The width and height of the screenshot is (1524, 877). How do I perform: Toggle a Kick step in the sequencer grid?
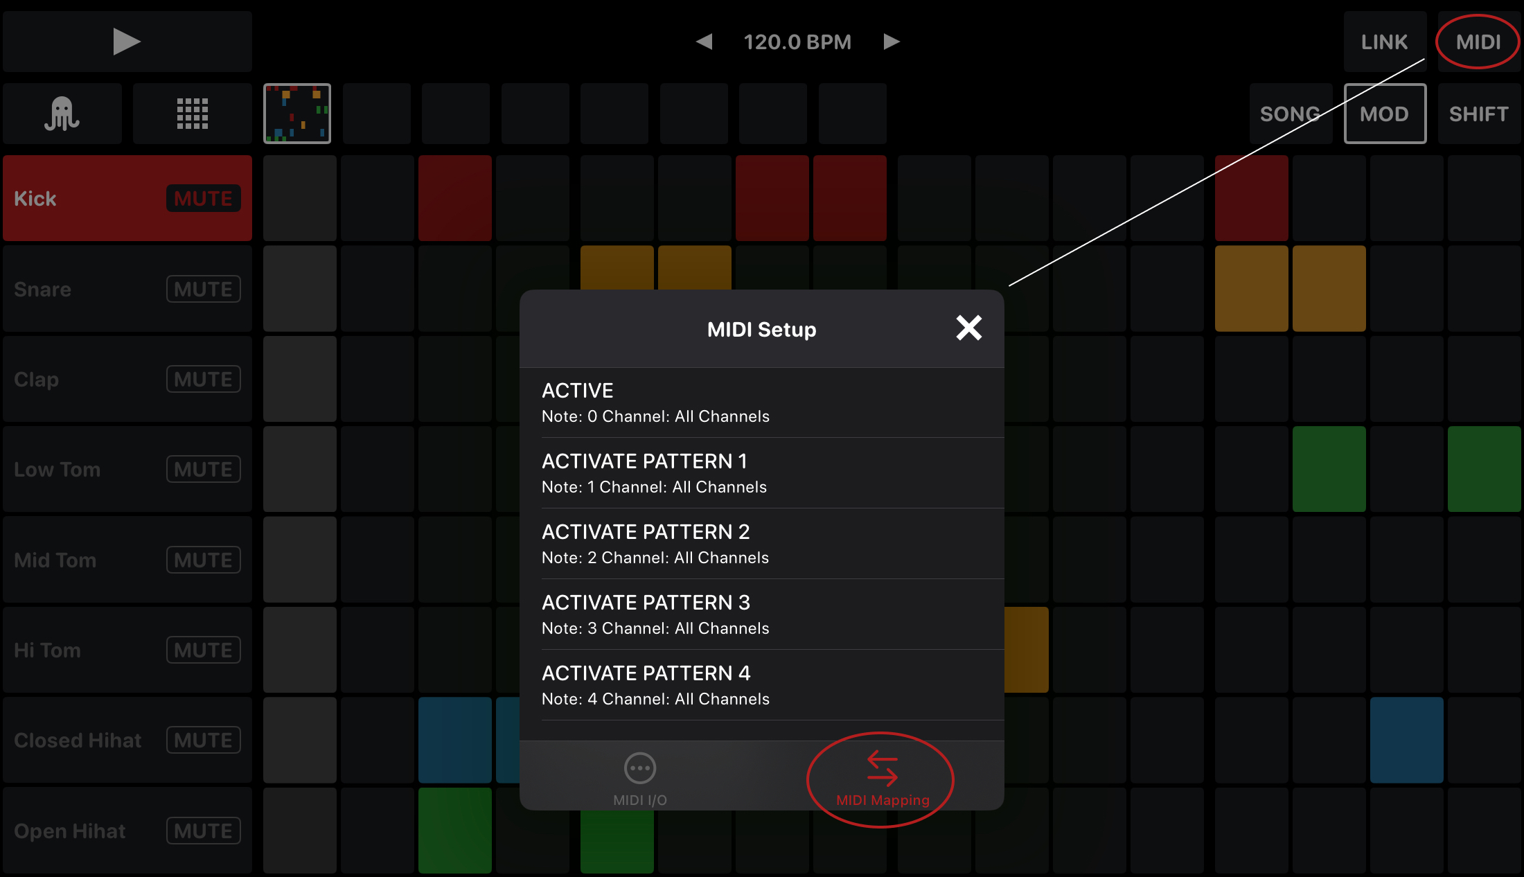point(455,198)
